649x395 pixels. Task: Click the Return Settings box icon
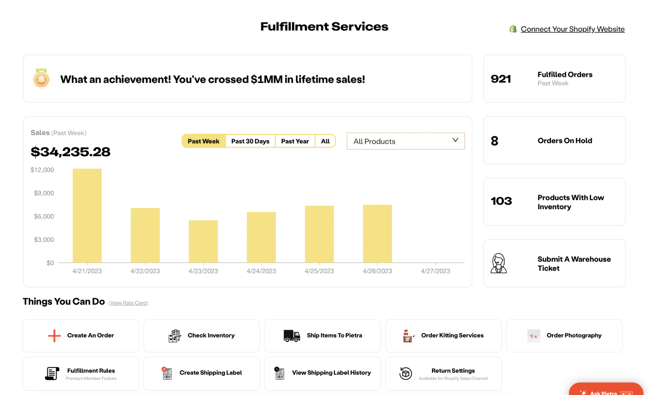click(405, 373)
